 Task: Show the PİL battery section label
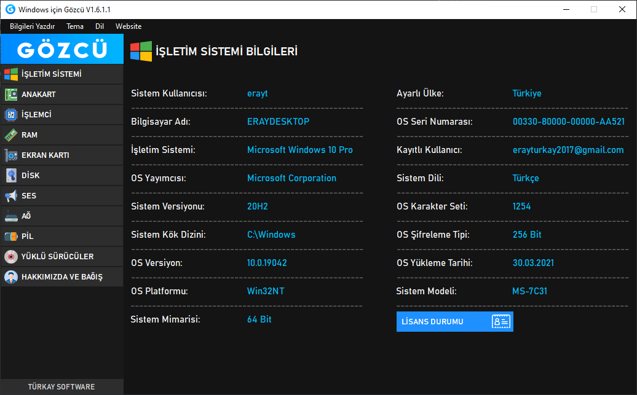(x=27, y=237)
